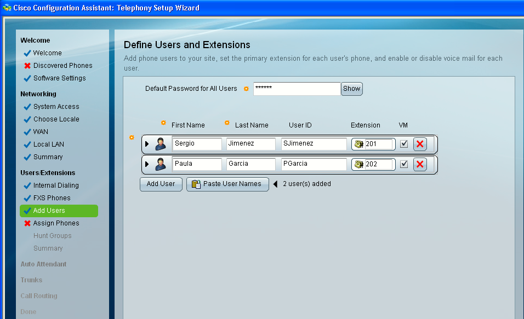Click the last name field containing Garcia
524x319 pixels.
251,164
